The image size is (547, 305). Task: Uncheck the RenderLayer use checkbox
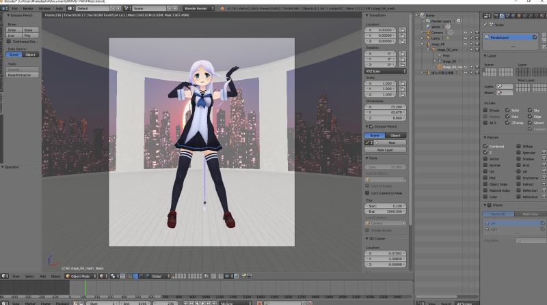[535, 37]
